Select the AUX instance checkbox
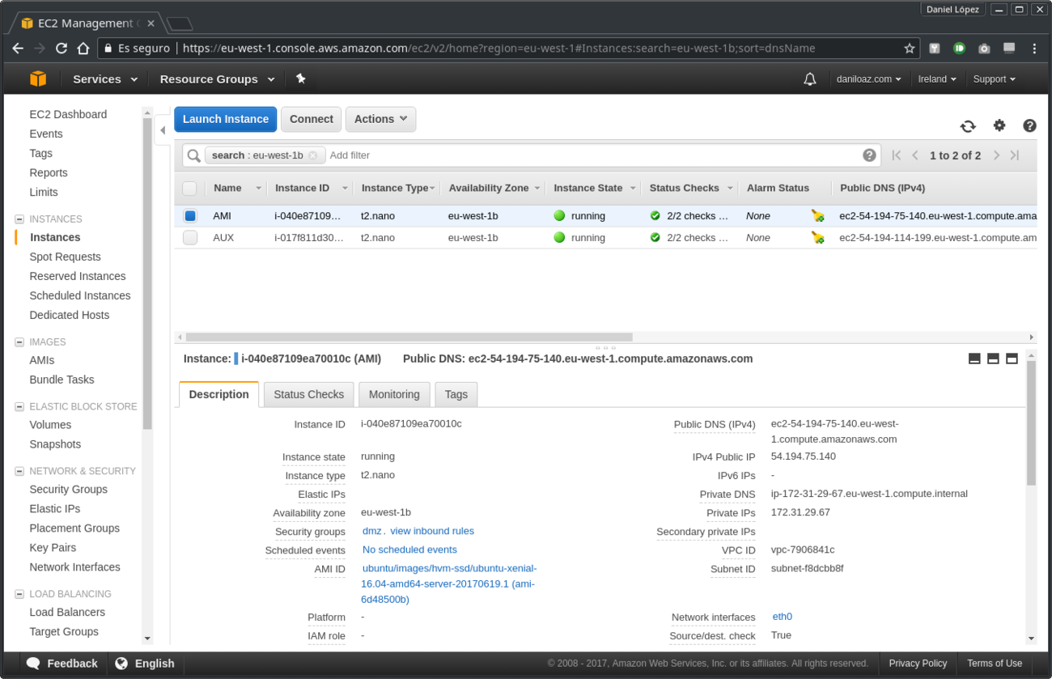Screen dimensions: 1052x679 point(189,237)
